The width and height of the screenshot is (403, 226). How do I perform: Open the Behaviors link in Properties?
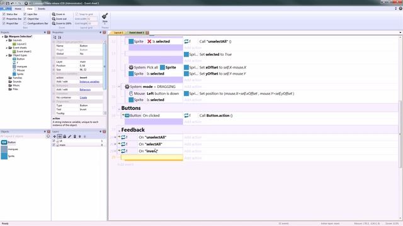click(x=85, y=90)
